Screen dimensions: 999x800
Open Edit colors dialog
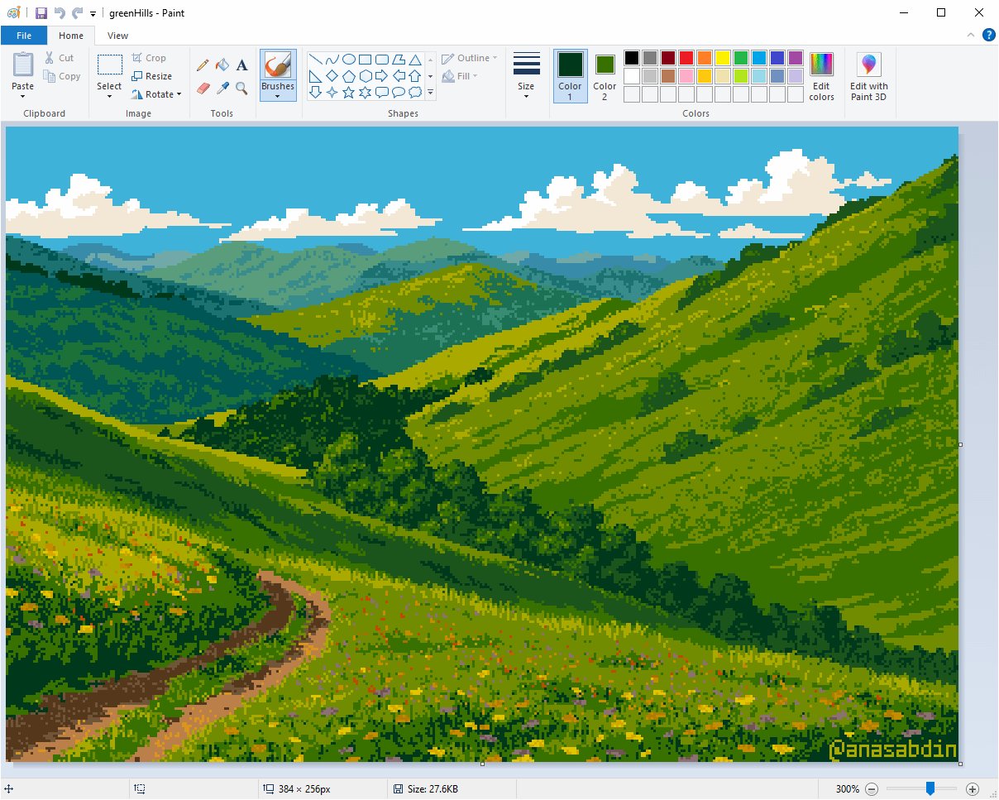[821, 76]
